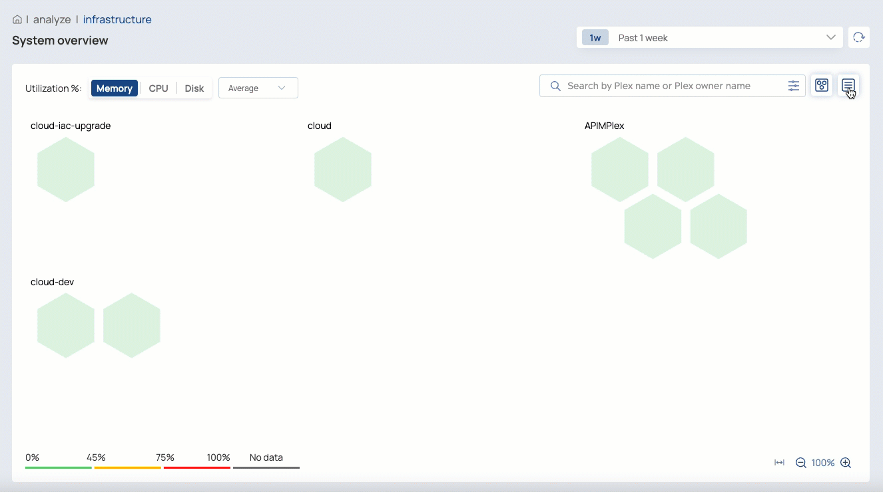
Task: Click the home icon in the breadcrumb
Action: coord(17,19)
